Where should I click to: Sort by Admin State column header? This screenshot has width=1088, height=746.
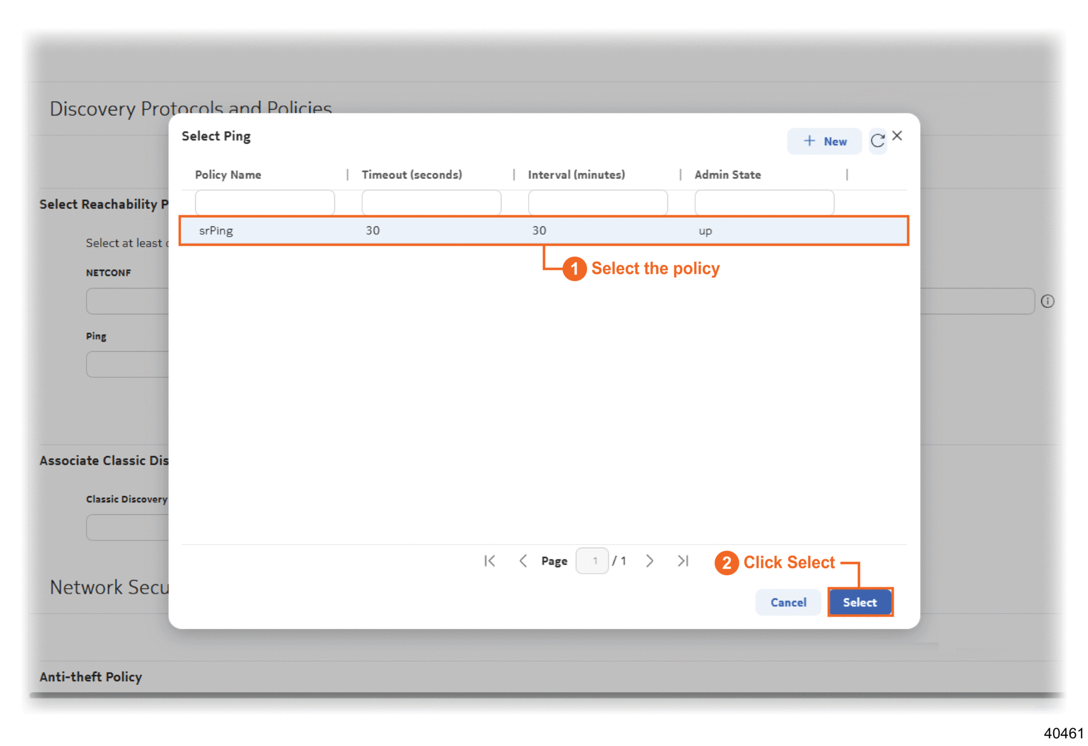click(728, 175)
